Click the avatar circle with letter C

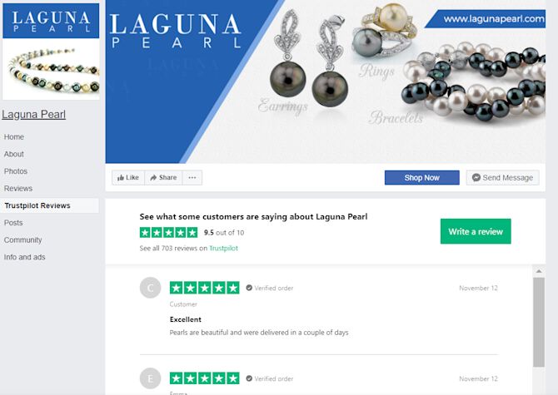click(x=150, y=288)
